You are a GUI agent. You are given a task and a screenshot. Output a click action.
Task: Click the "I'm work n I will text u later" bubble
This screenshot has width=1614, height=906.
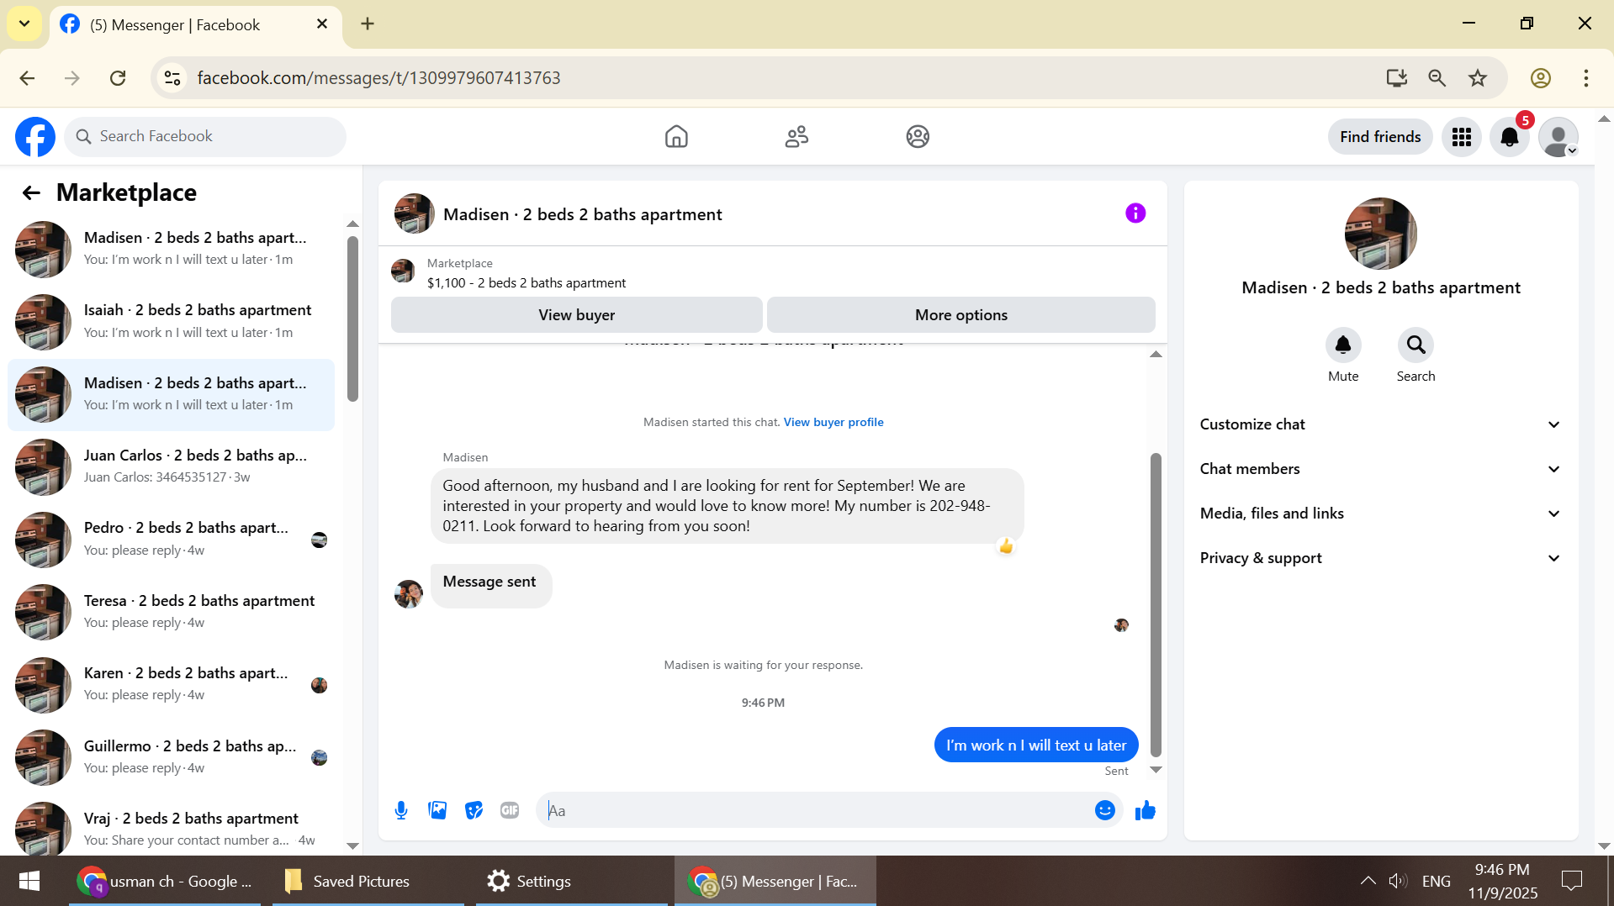[x=1036, y=745]
